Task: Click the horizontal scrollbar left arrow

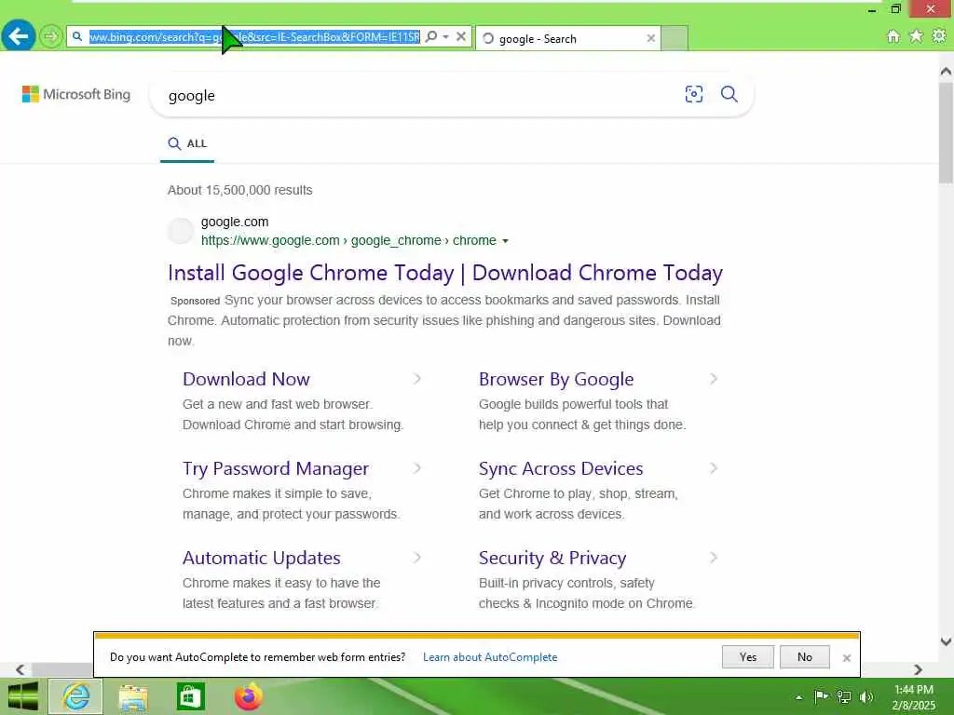Action: pos(20,669)
